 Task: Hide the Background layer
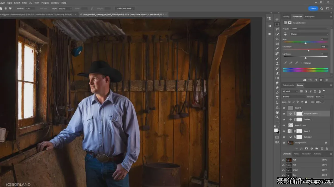click(284, 143)
